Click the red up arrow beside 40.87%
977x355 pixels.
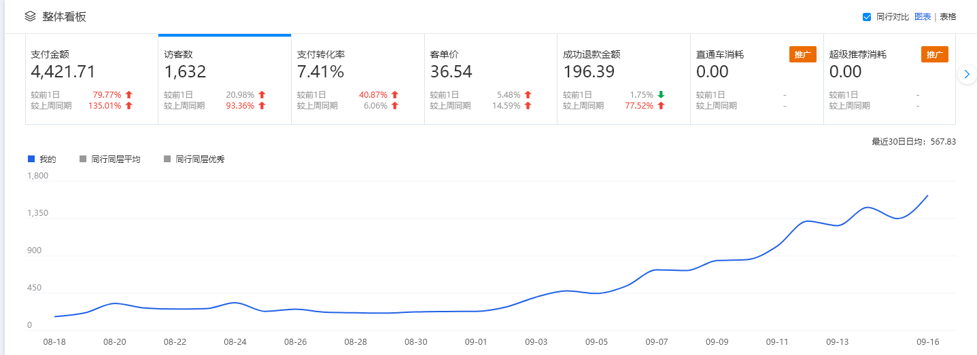pos(394,95)
